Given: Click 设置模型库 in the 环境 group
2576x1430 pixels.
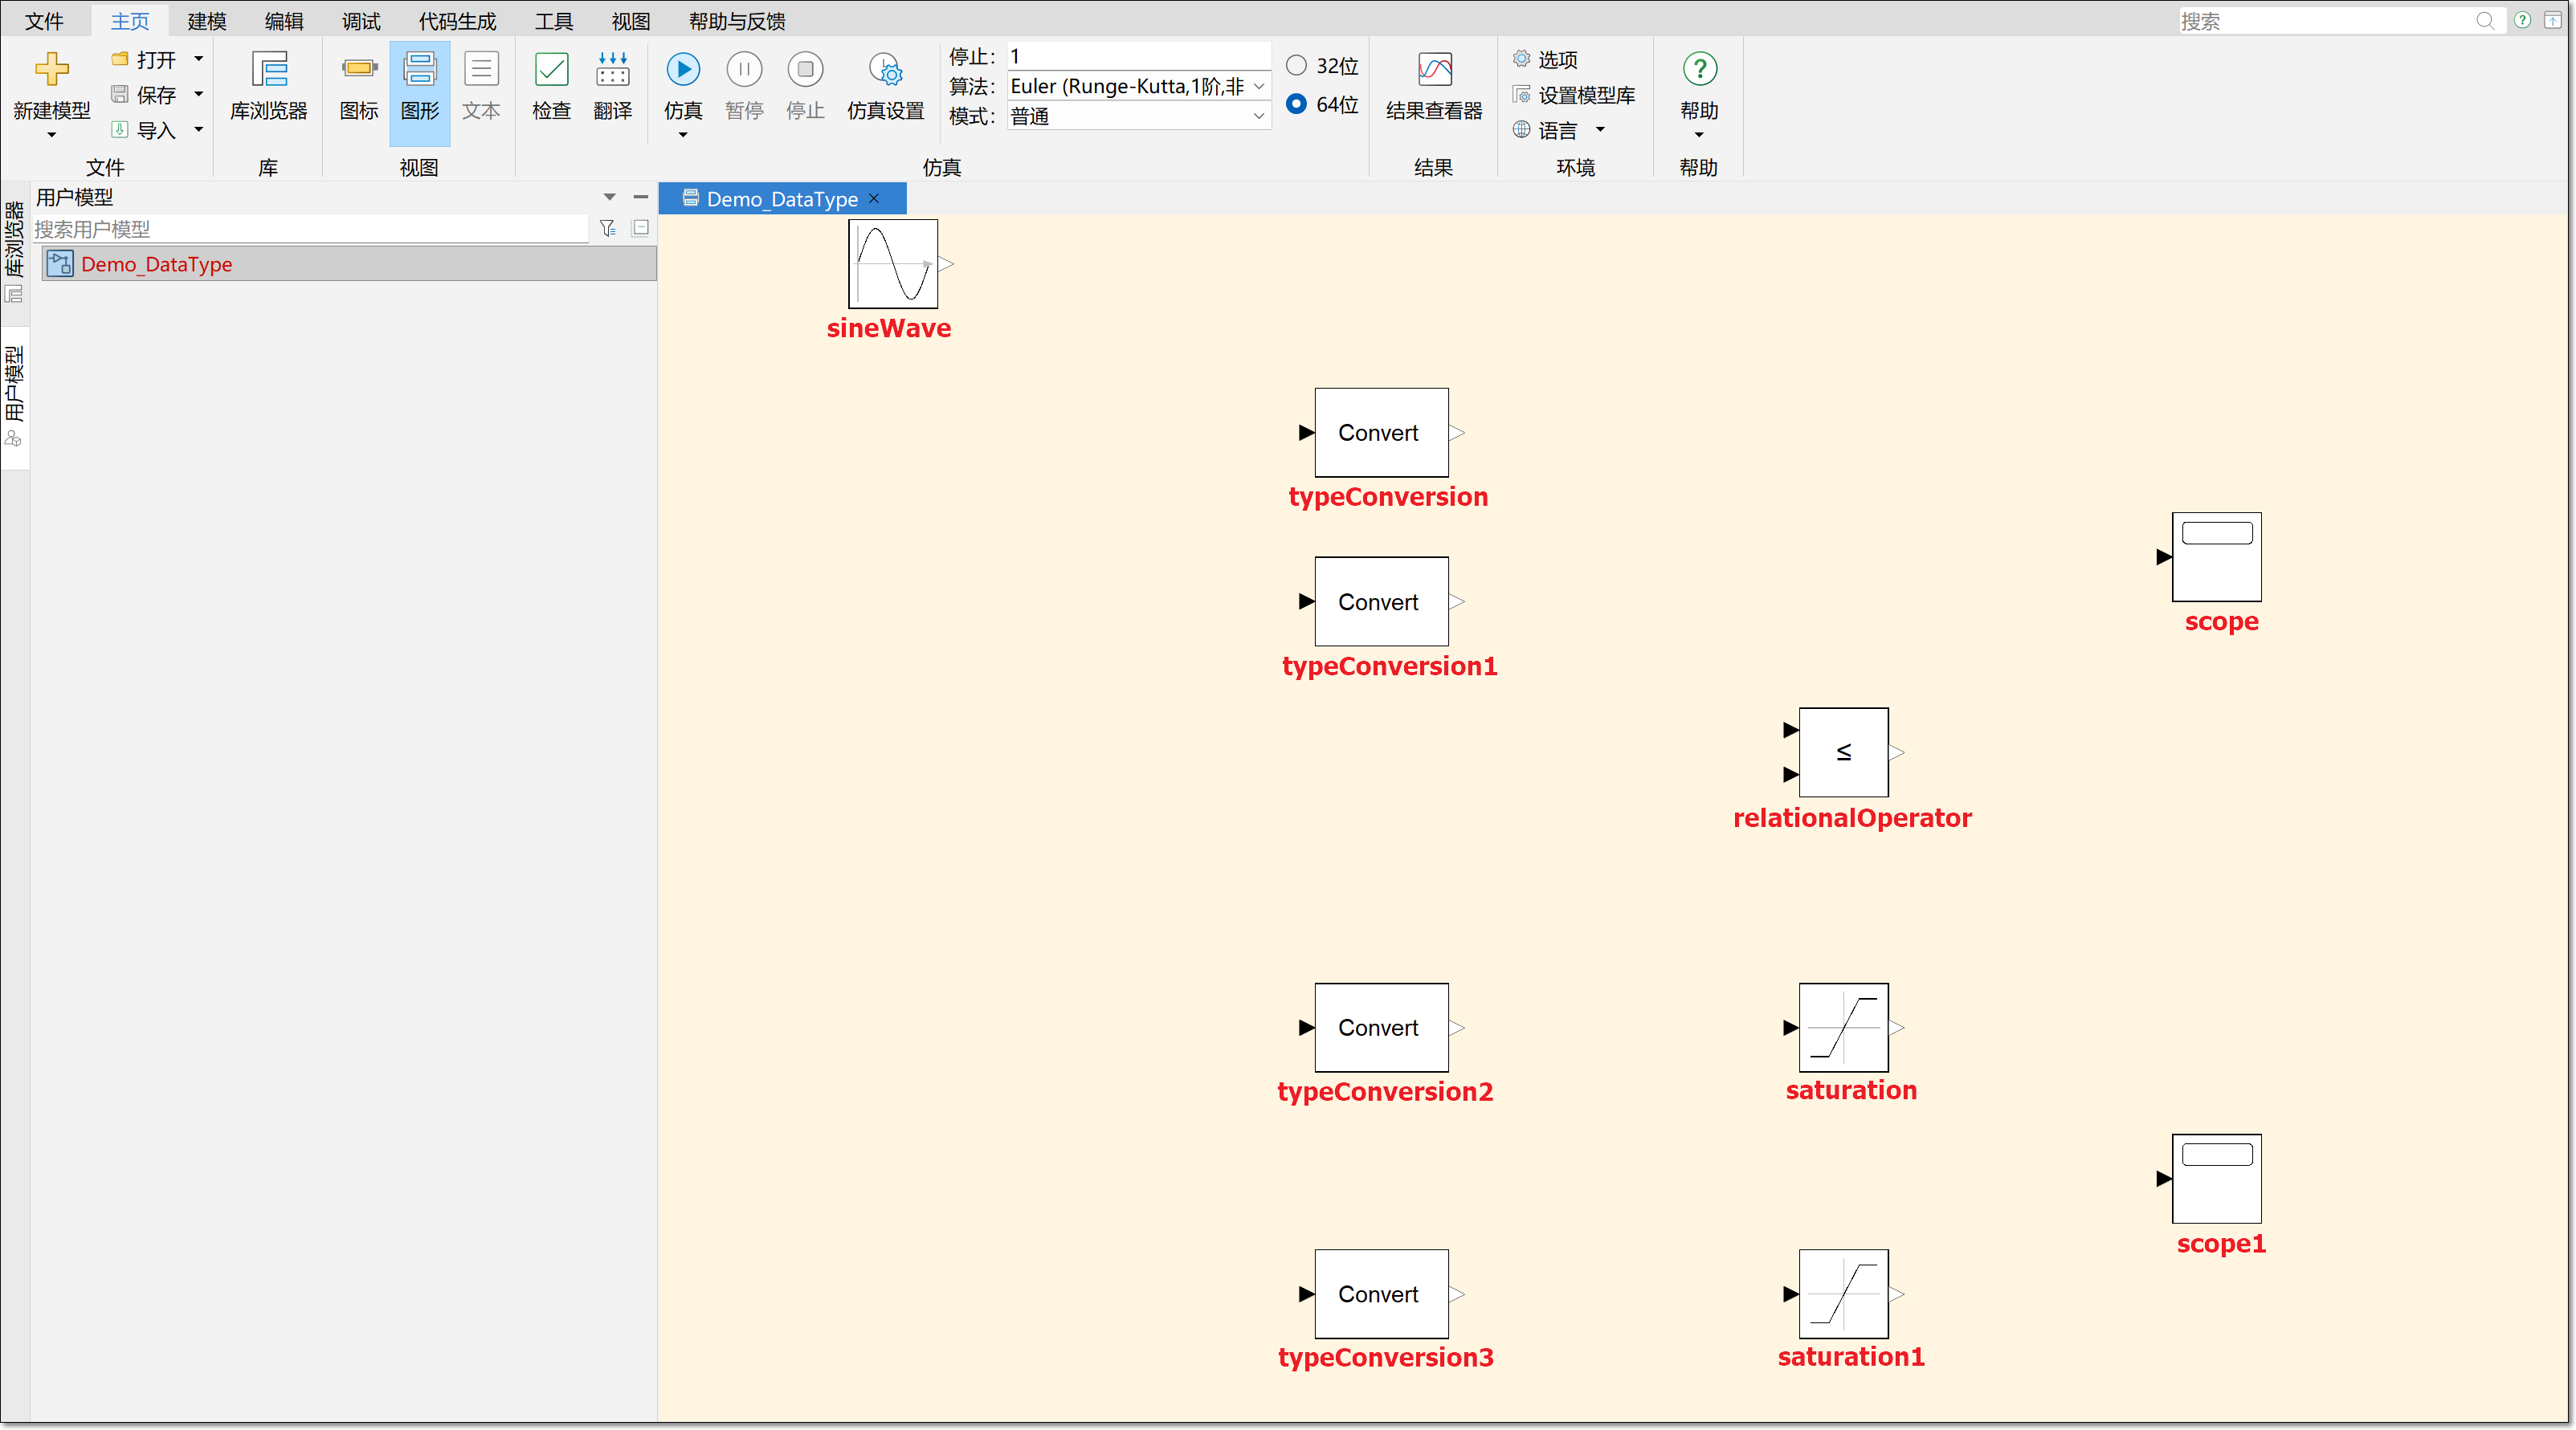Looking at the screenshot, I should (x=1574, y=95).
